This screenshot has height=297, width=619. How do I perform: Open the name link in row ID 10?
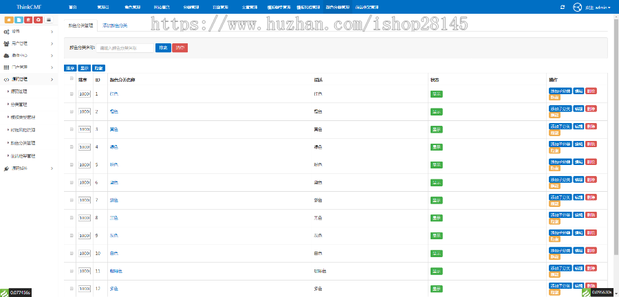[x=113, y=253]
